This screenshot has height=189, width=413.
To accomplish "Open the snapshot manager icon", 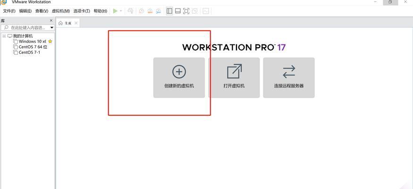I will [x=158, y=11].
